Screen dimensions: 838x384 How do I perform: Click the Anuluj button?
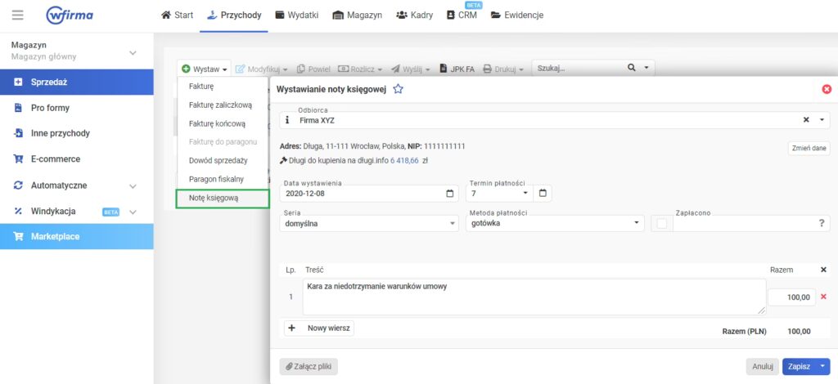pyautogui.click(x=763, y=367)
